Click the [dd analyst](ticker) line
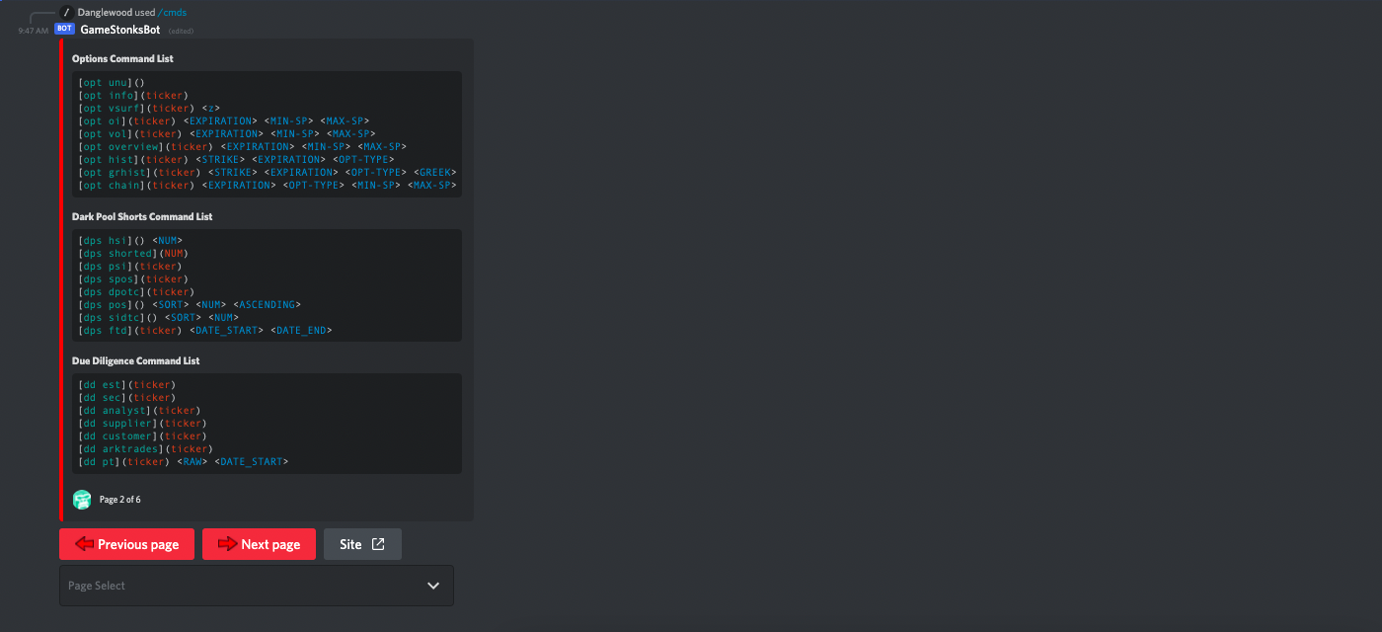 (139, 411)
